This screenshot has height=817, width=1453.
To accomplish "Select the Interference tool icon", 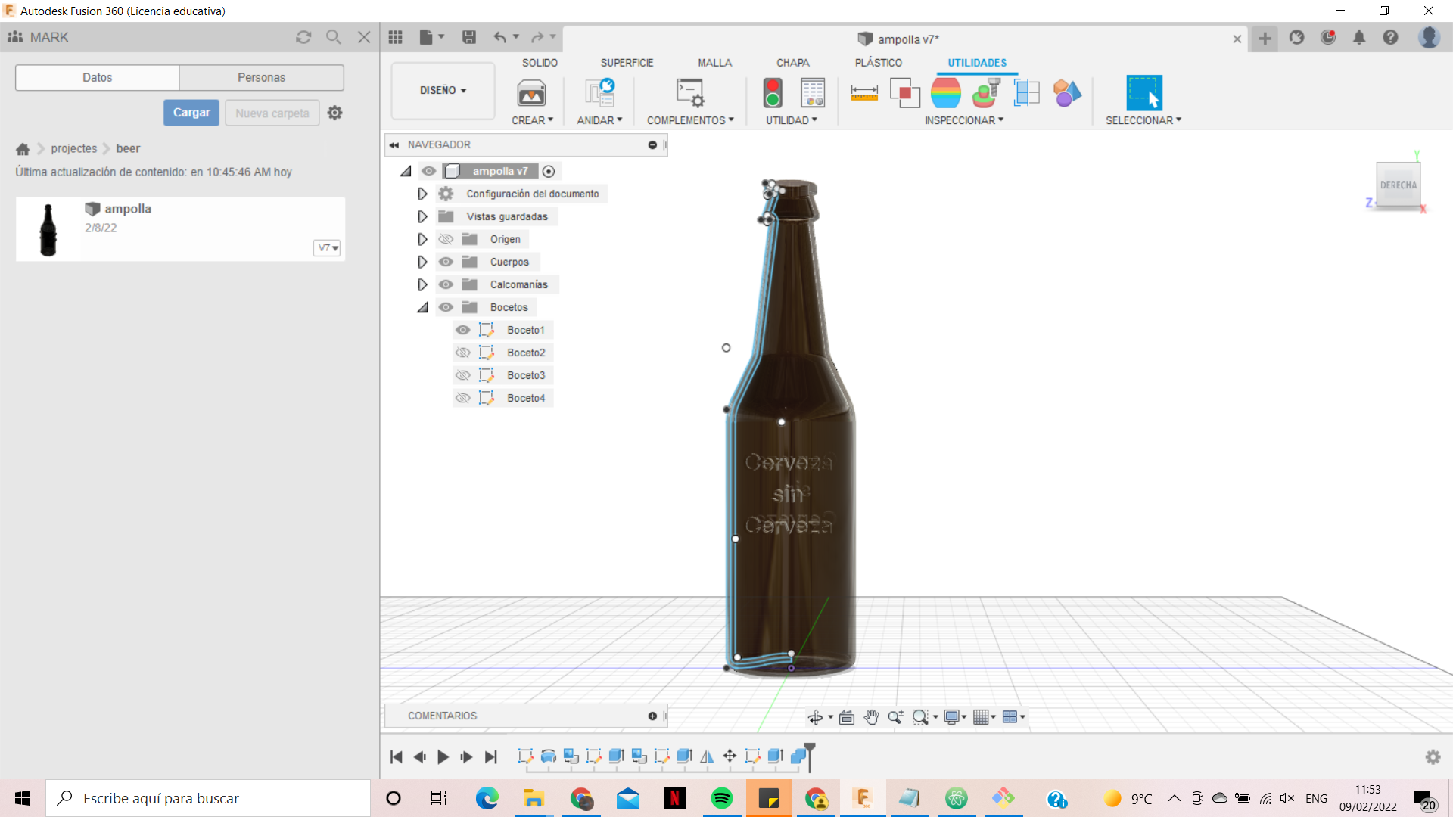I will coord(905,94).
